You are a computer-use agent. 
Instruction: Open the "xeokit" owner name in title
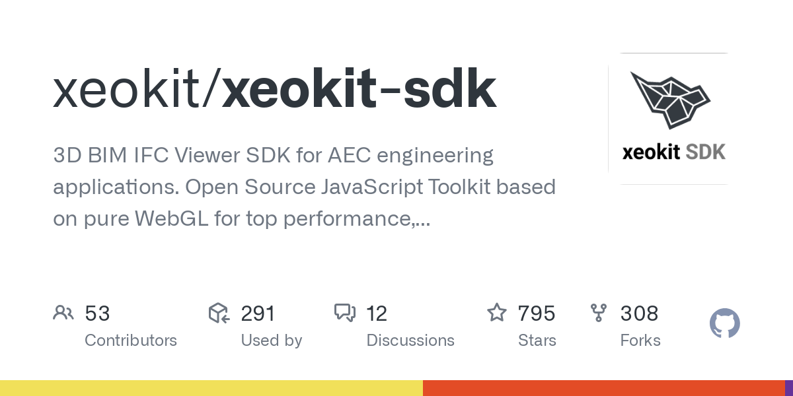click(131, 90)
